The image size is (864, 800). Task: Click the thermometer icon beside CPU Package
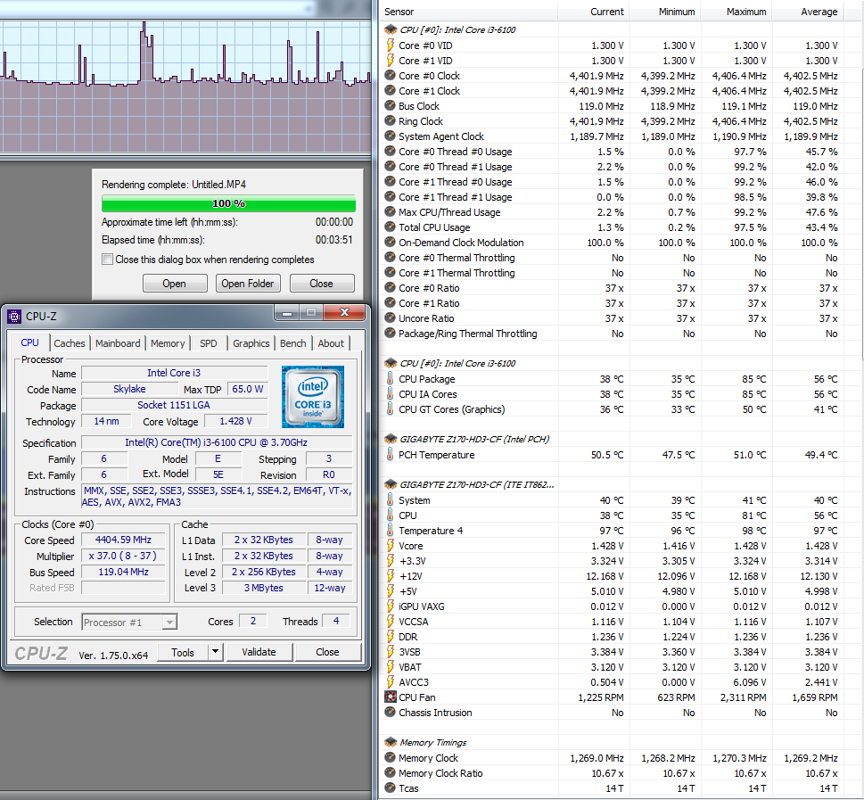coord(391,379)
